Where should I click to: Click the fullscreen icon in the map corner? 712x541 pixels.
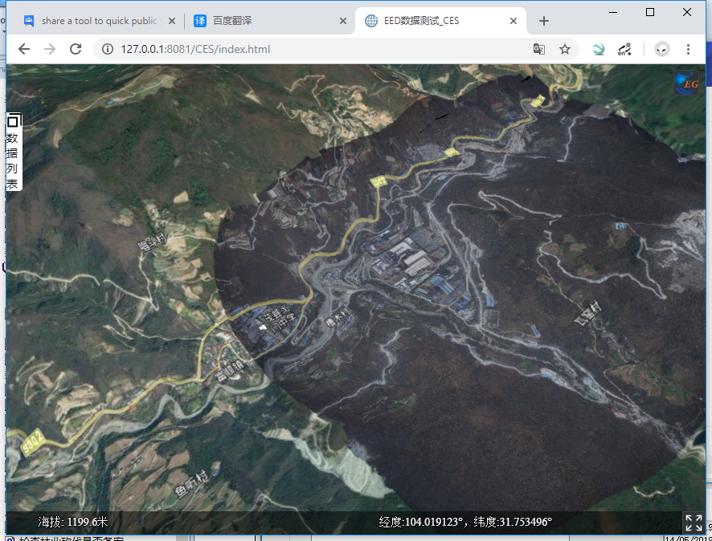693,523
